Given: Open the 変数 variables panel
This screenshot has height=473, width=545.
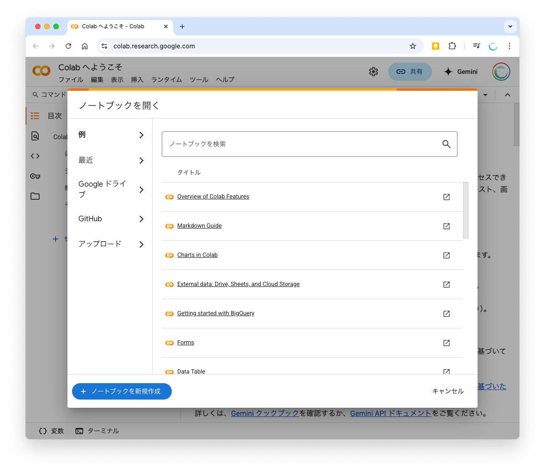Looking at the screenshot, I should pos(51,431).
